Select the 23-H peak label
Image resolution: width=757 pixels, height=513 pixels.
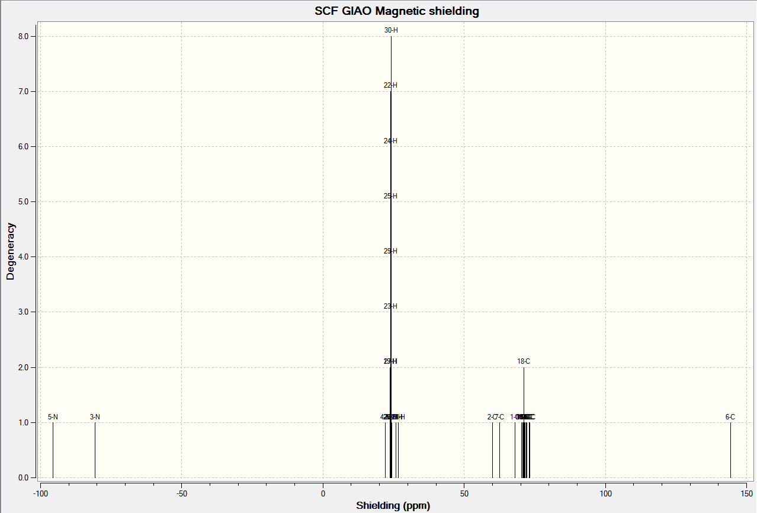pos(390,306)
